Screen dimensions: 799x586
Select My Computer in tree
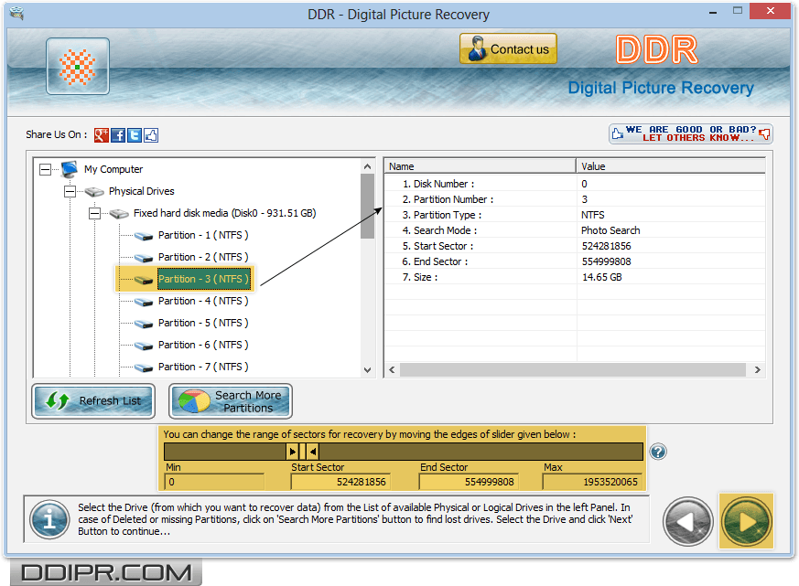(113, 169)
